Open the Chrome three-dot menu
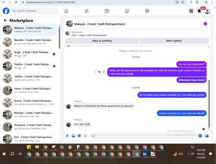This screenshot has width=216, height=164. (212, 2)
